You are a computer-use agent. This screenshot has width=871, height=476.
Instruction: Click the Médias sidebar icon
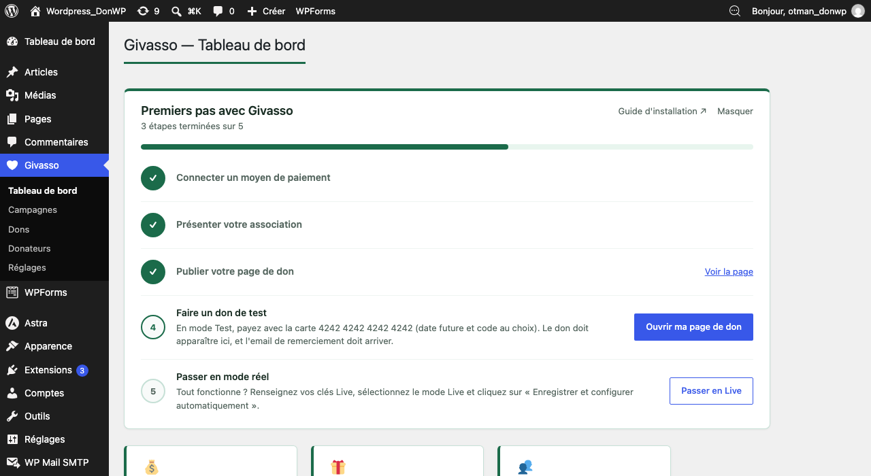click(x=12, y=95)
